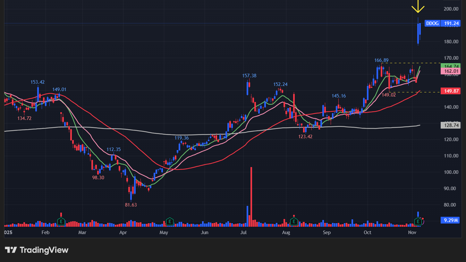Viewport: 466px width, 262px height.
Task: Click the 157.38 July high annotation
Action: click(249, 76)
